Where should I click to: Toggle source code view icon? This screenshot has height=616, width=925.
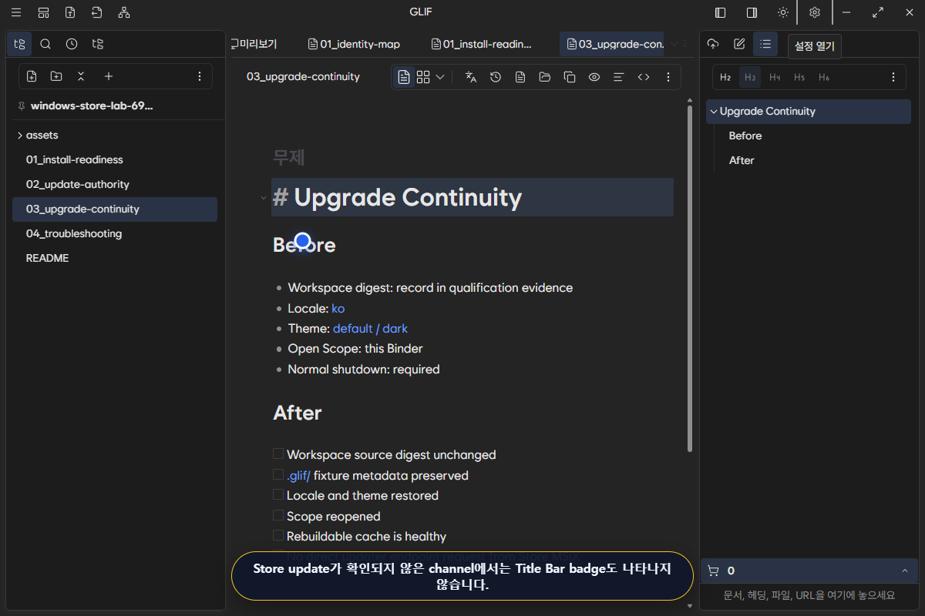coord(644,77)
